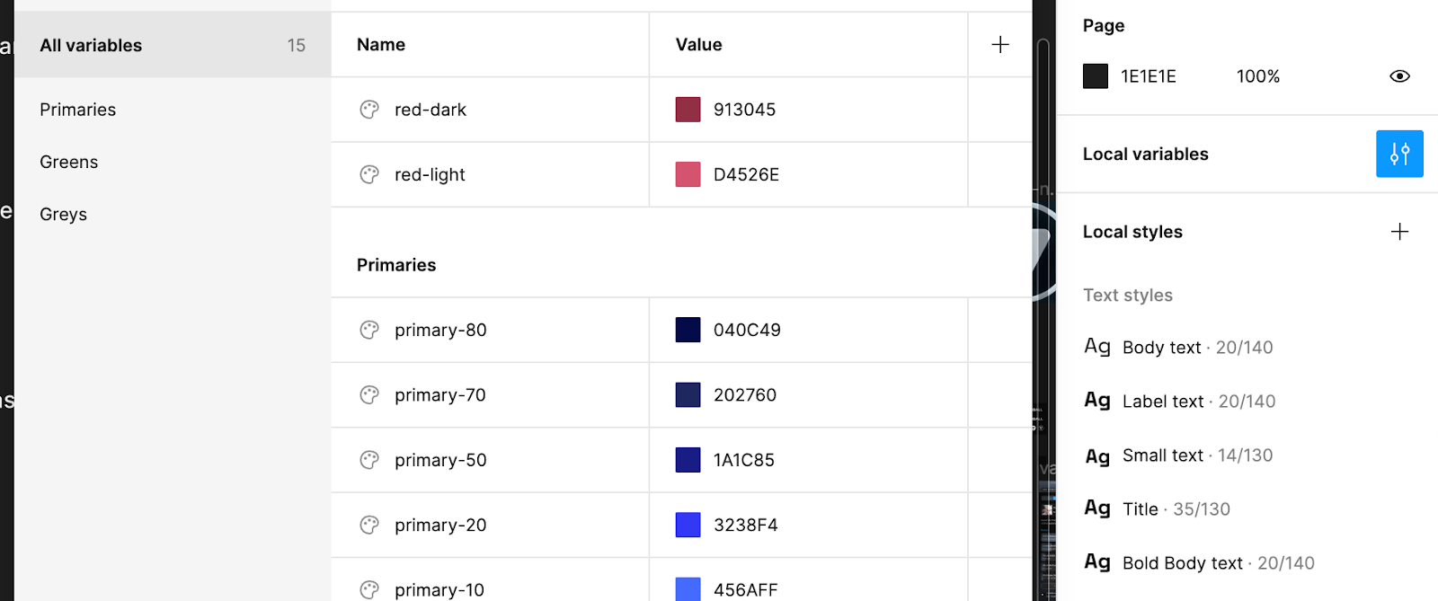This screenshot has width=1438, height=601.
Task: Open Local variables settings icon
Action: tap(1399, 154)
